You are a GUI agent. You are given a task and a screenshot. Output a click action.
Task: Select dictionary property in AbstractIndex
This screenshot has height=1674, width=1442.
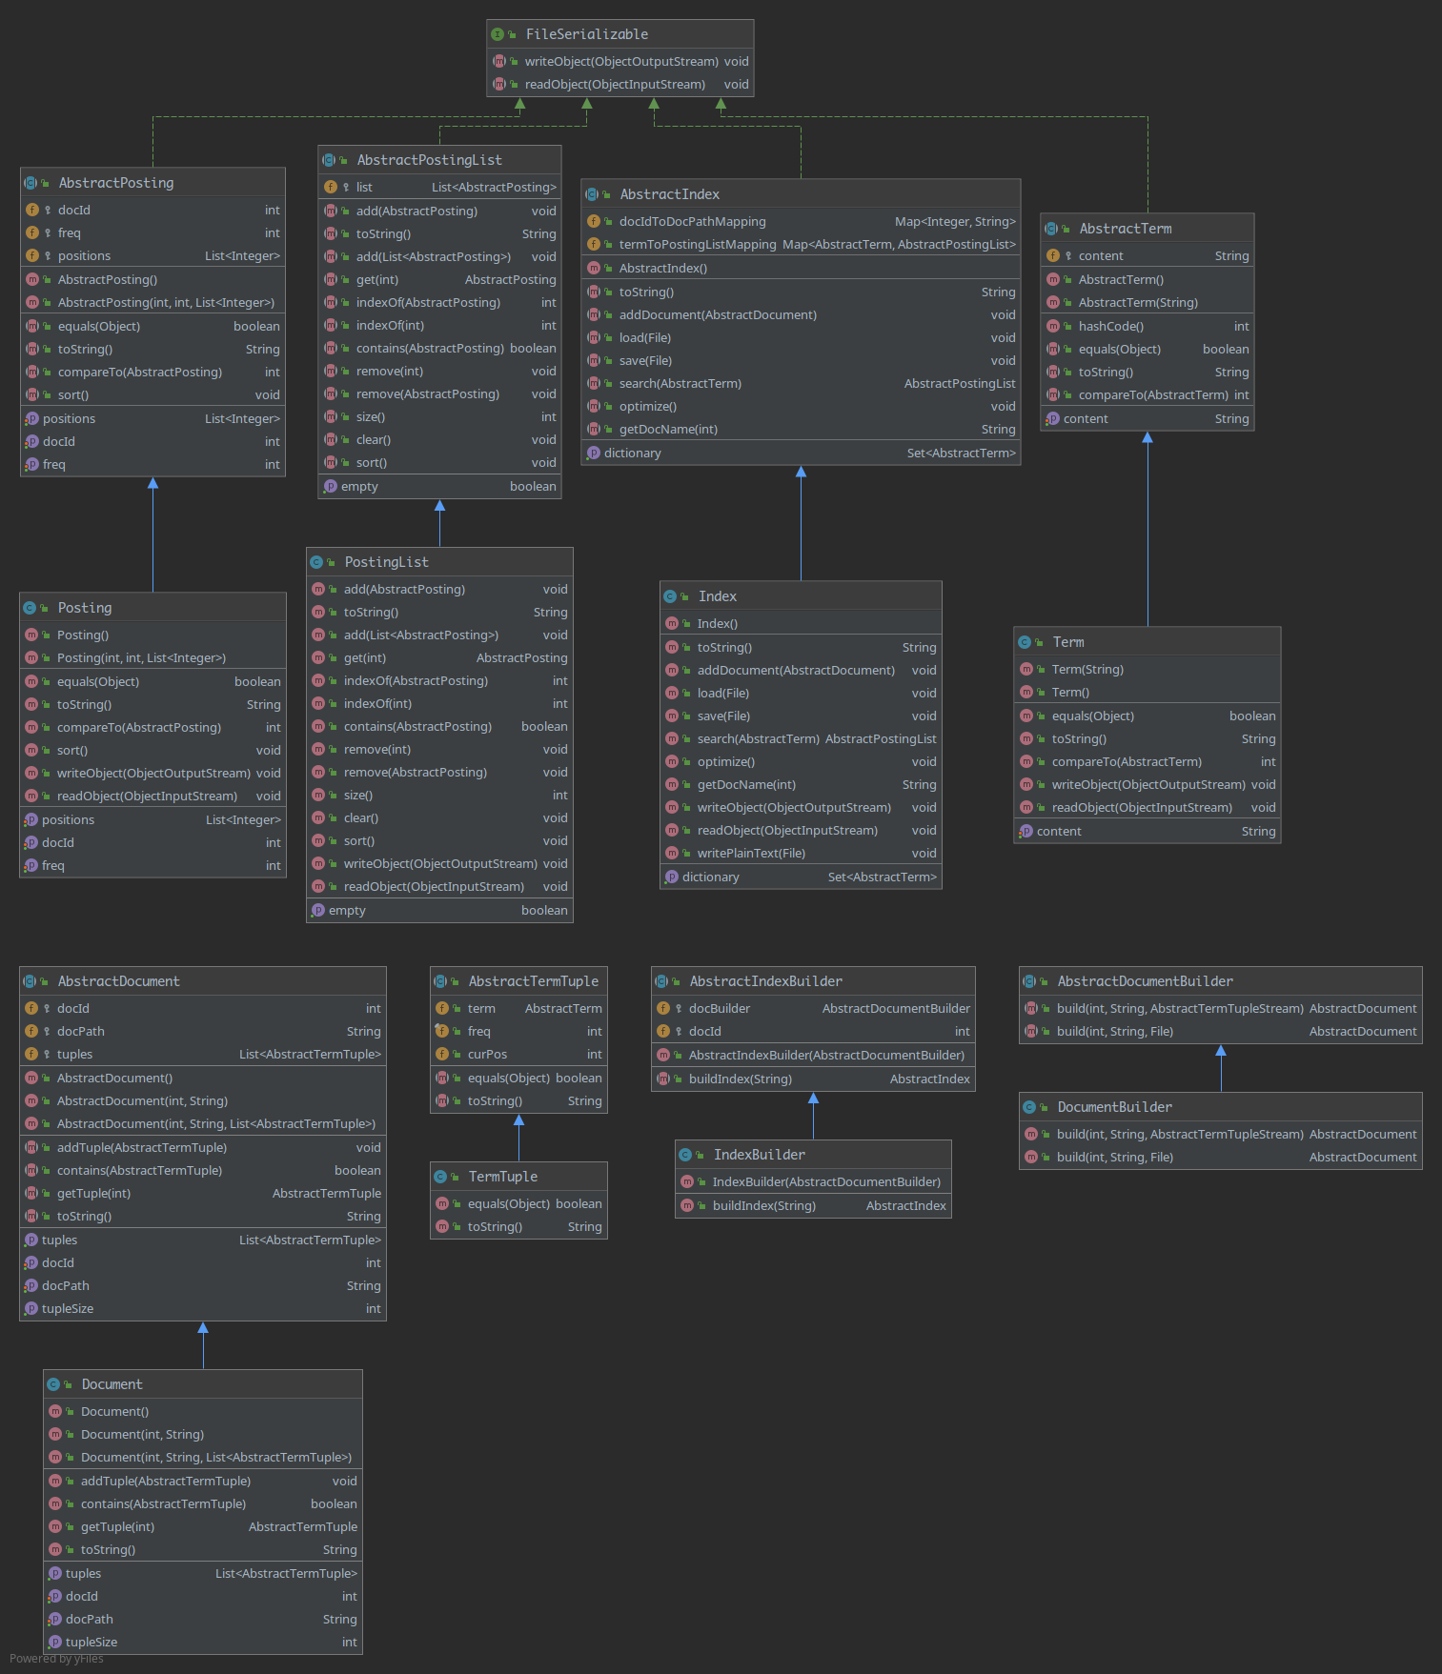801,454
